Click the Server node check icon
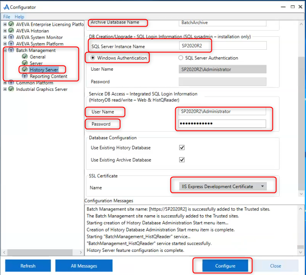The image size is (306, 275). [x=24, y=63]
